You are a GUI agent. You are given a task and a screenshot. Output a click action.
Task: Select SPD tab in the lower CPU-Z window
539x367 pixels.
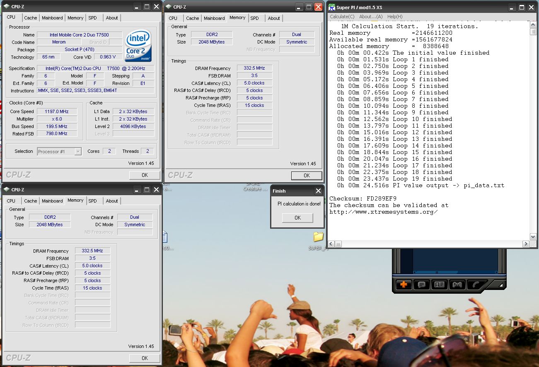tap(92, 201)
